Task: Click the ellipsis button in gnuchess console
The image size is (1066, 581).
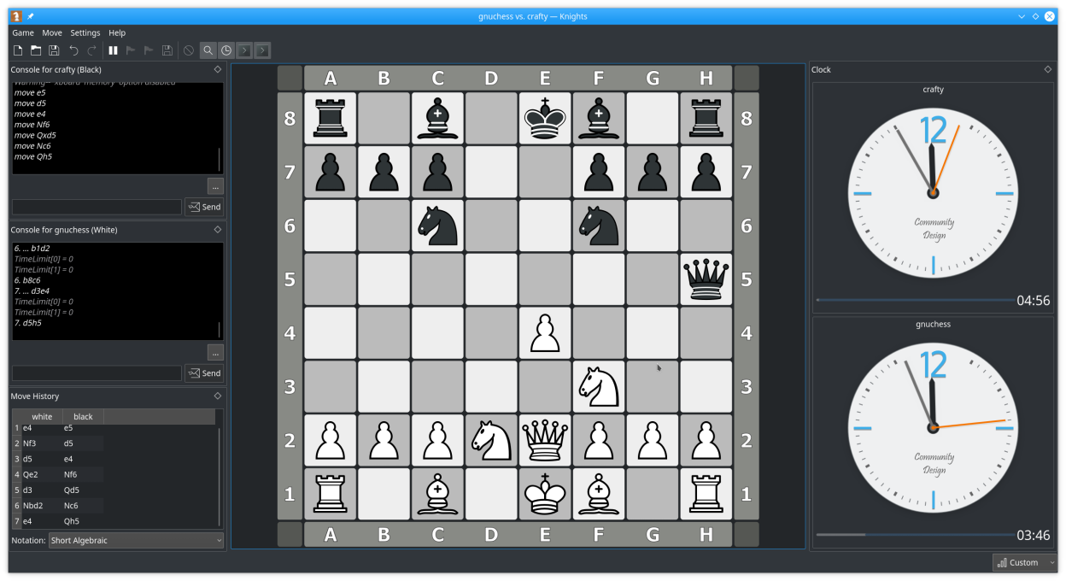Action: [215, 352]
